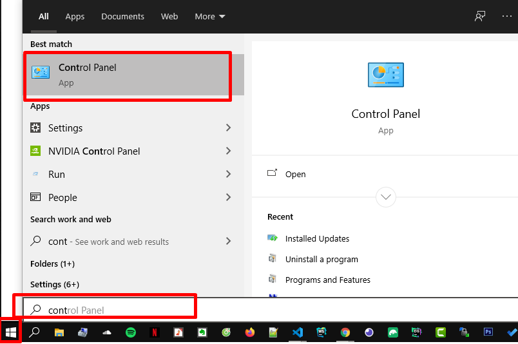The width and height of the screenshot is (518, 344).
Task: Select the NVIDIA Control Panel result
Action: coord(133,151)
